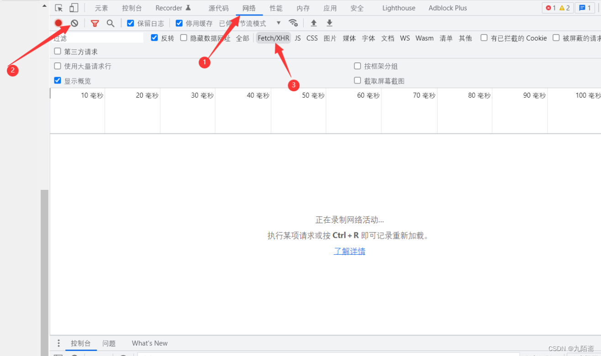Check the 第三方请求 checkbox
Viewport: 601px width, 356px height.
pos(58,52)
